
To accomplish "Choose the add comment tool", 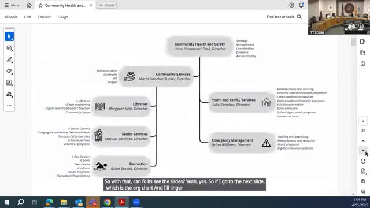I will pos(9,48).
